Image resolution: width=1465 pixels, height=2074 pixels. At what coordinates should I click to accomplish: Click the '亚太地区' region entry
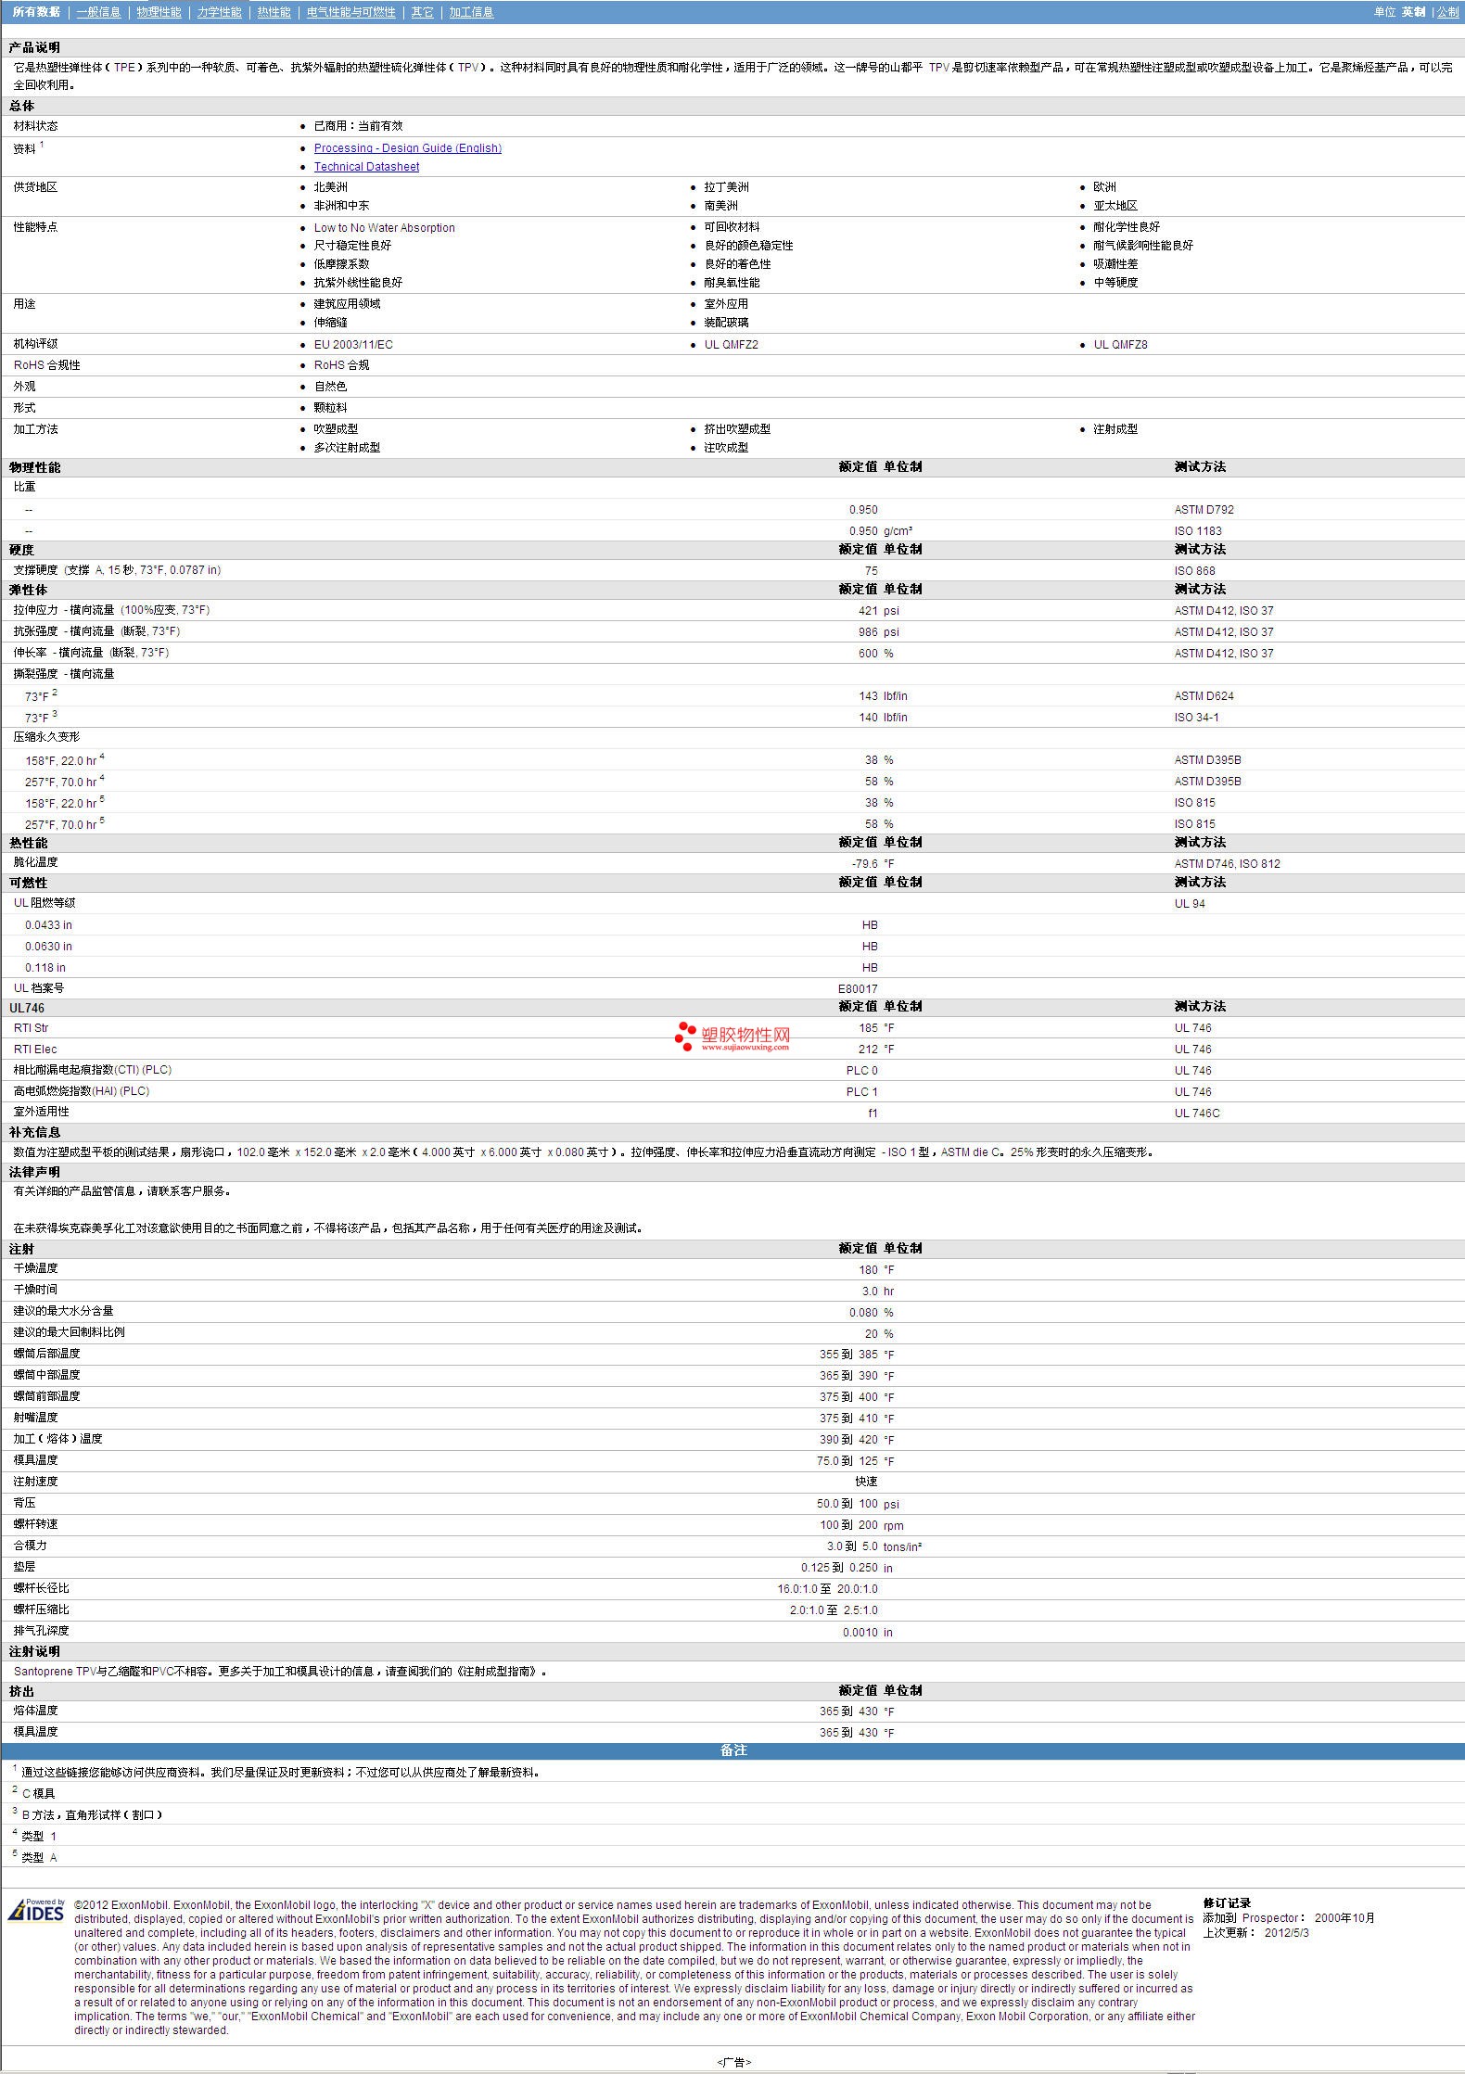1115,206
